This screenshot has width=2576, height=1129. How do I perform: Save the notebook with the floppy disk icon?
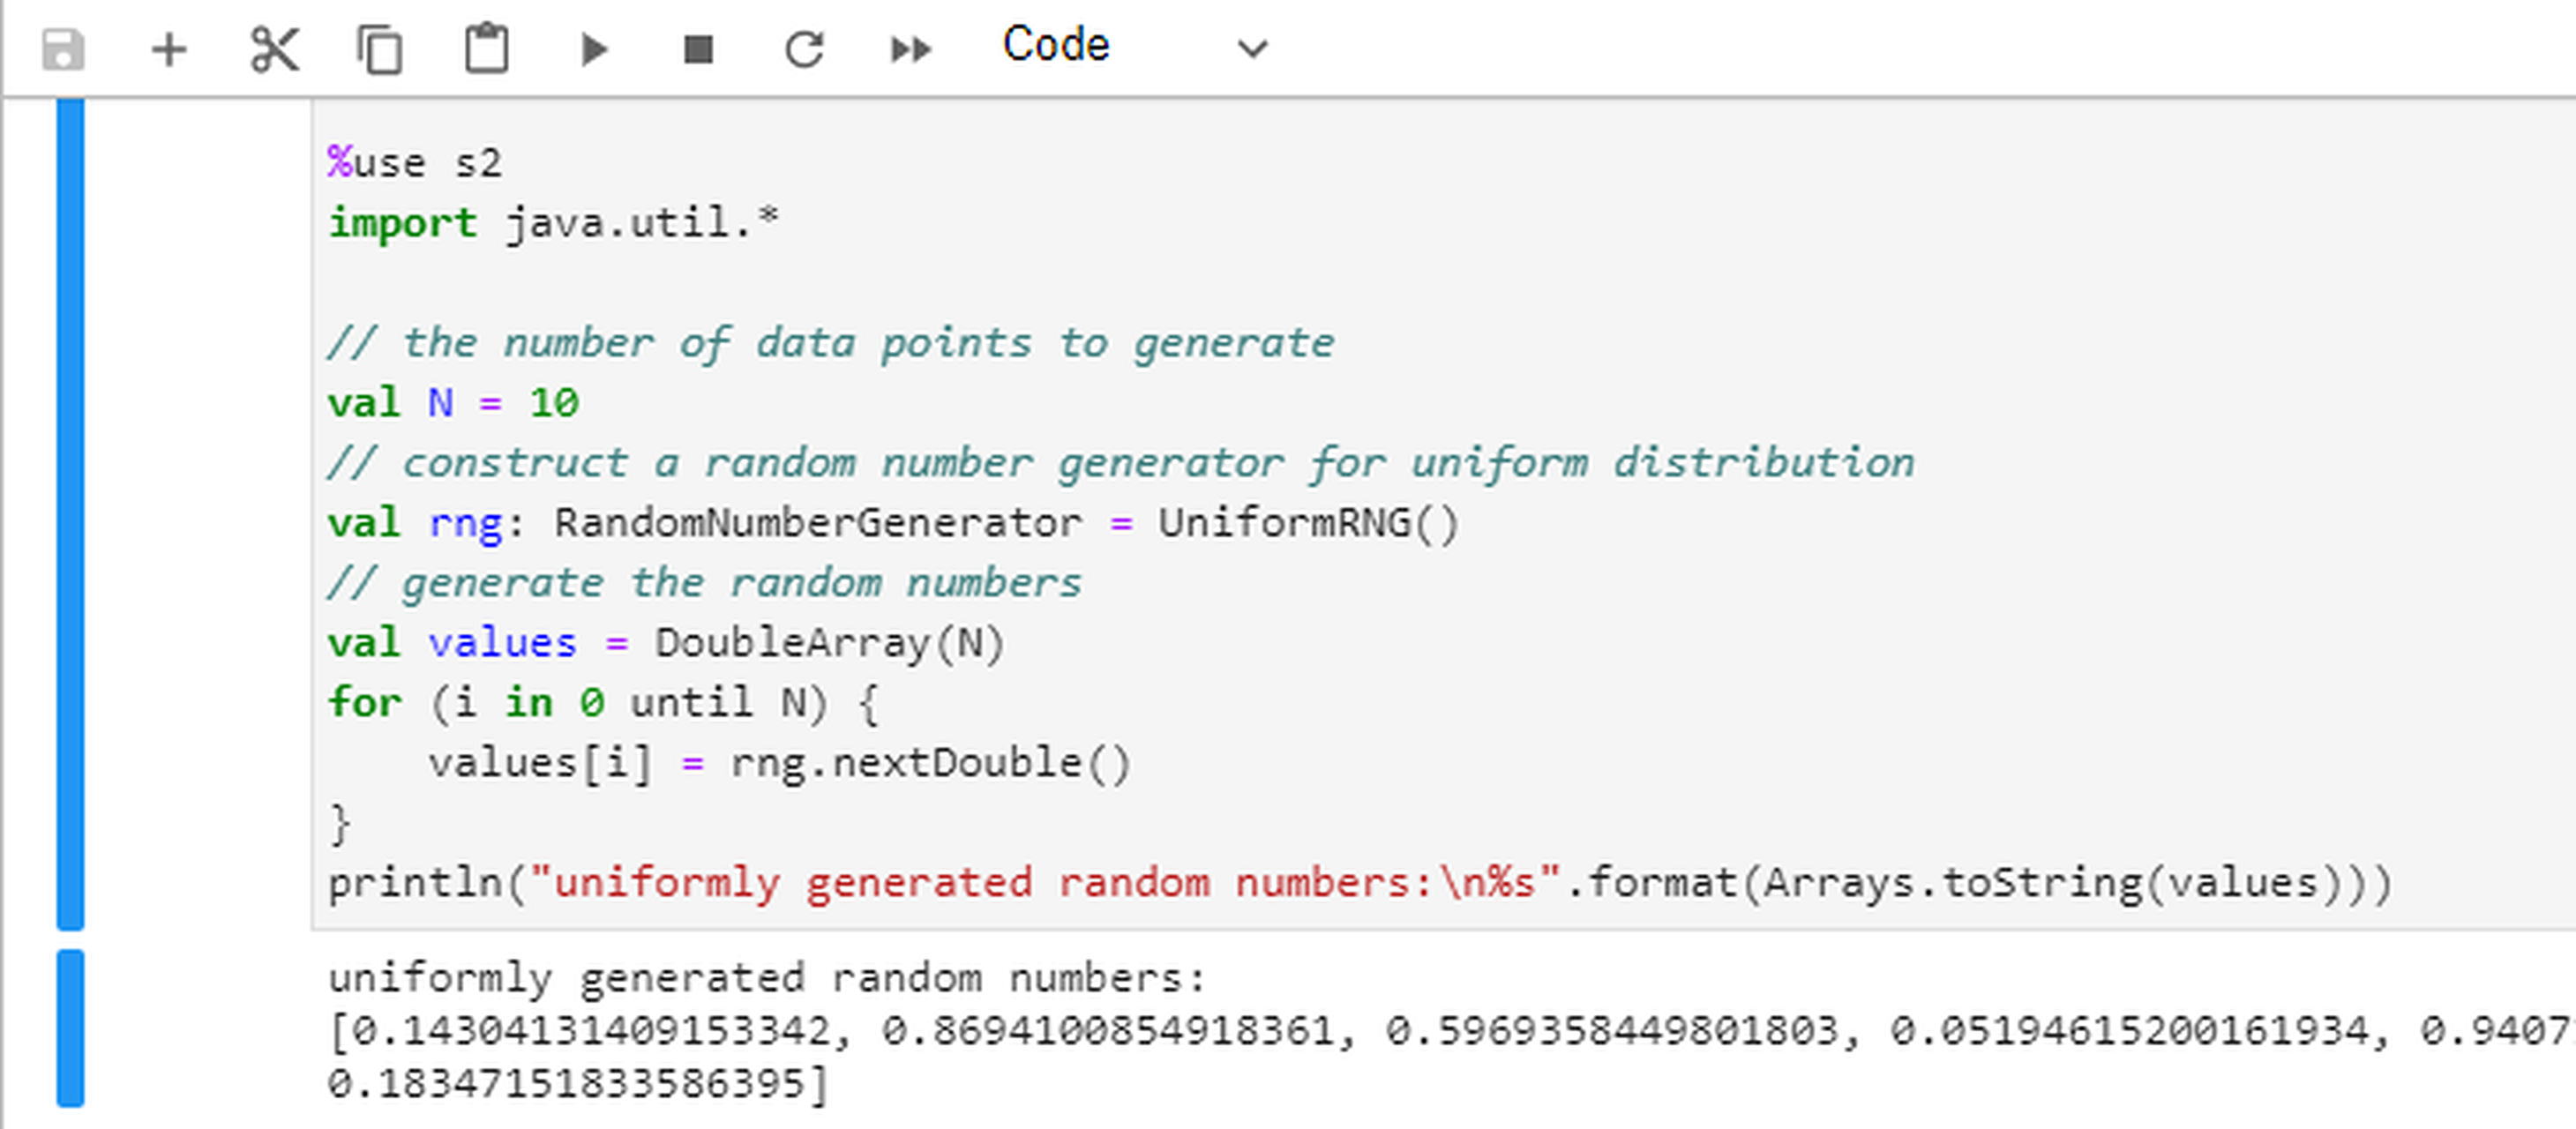(x=63, y=49)
